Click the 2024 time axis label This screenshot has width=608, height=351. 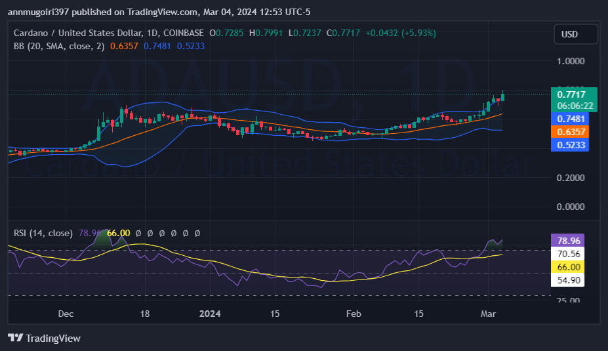(210, 314)
